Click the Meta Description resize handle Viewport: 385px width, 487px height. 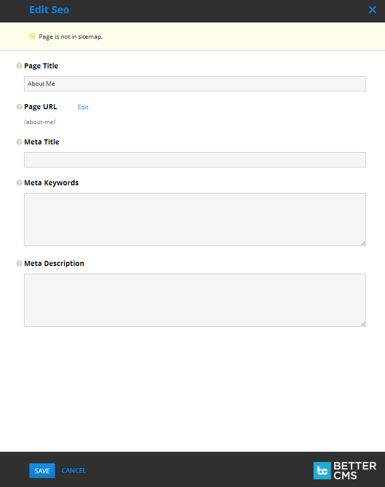tap(364, 324)
